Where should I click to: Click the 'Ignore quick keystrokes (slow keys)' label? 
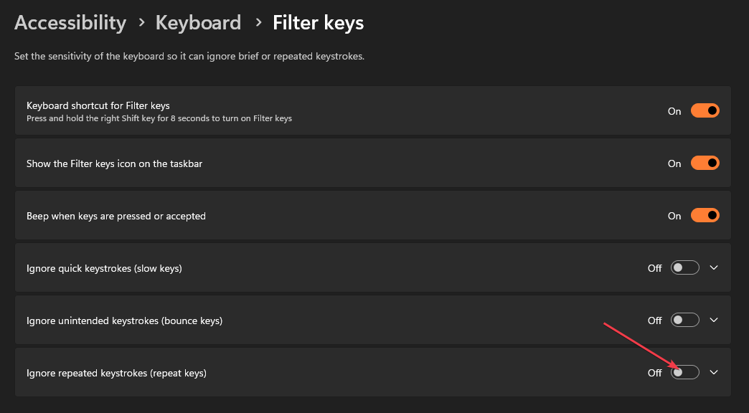[104, 269]
